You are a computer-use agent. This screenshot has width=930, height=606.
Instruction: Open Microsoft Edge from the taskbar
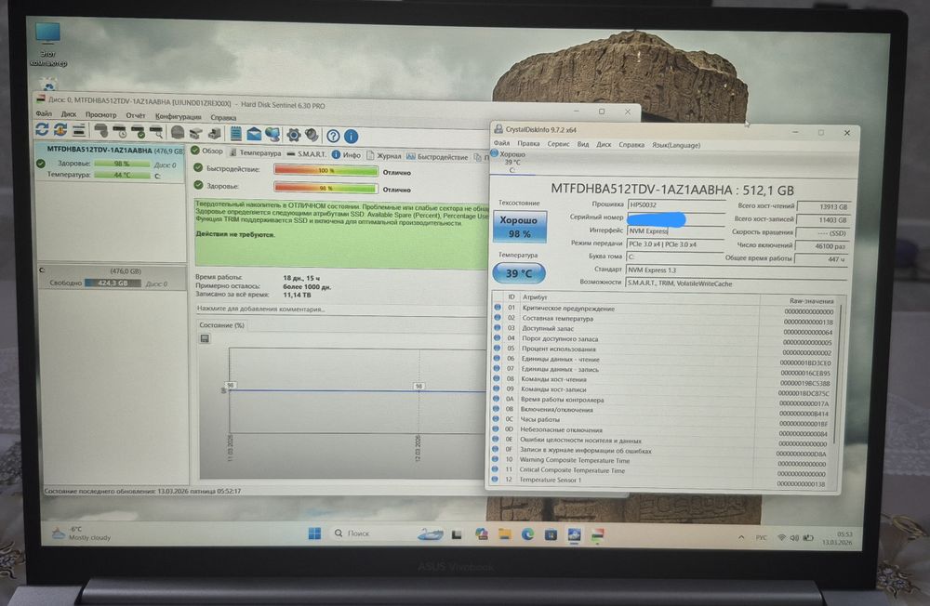[527, 534]
